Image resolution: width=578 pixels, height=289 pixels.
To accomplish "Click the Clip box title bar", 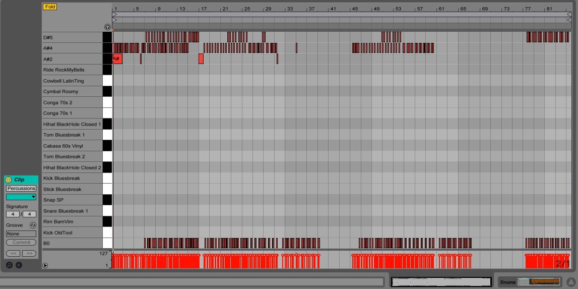I will pos(21,180).
